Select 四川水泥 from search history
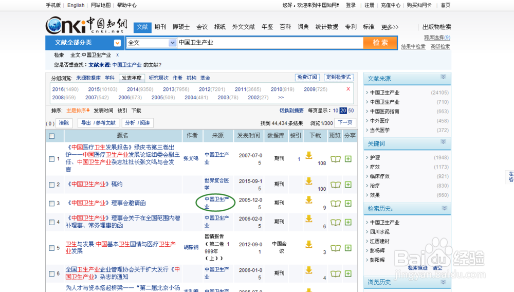The width and height of the screenshot is (514, 292). tap(380, 232)
